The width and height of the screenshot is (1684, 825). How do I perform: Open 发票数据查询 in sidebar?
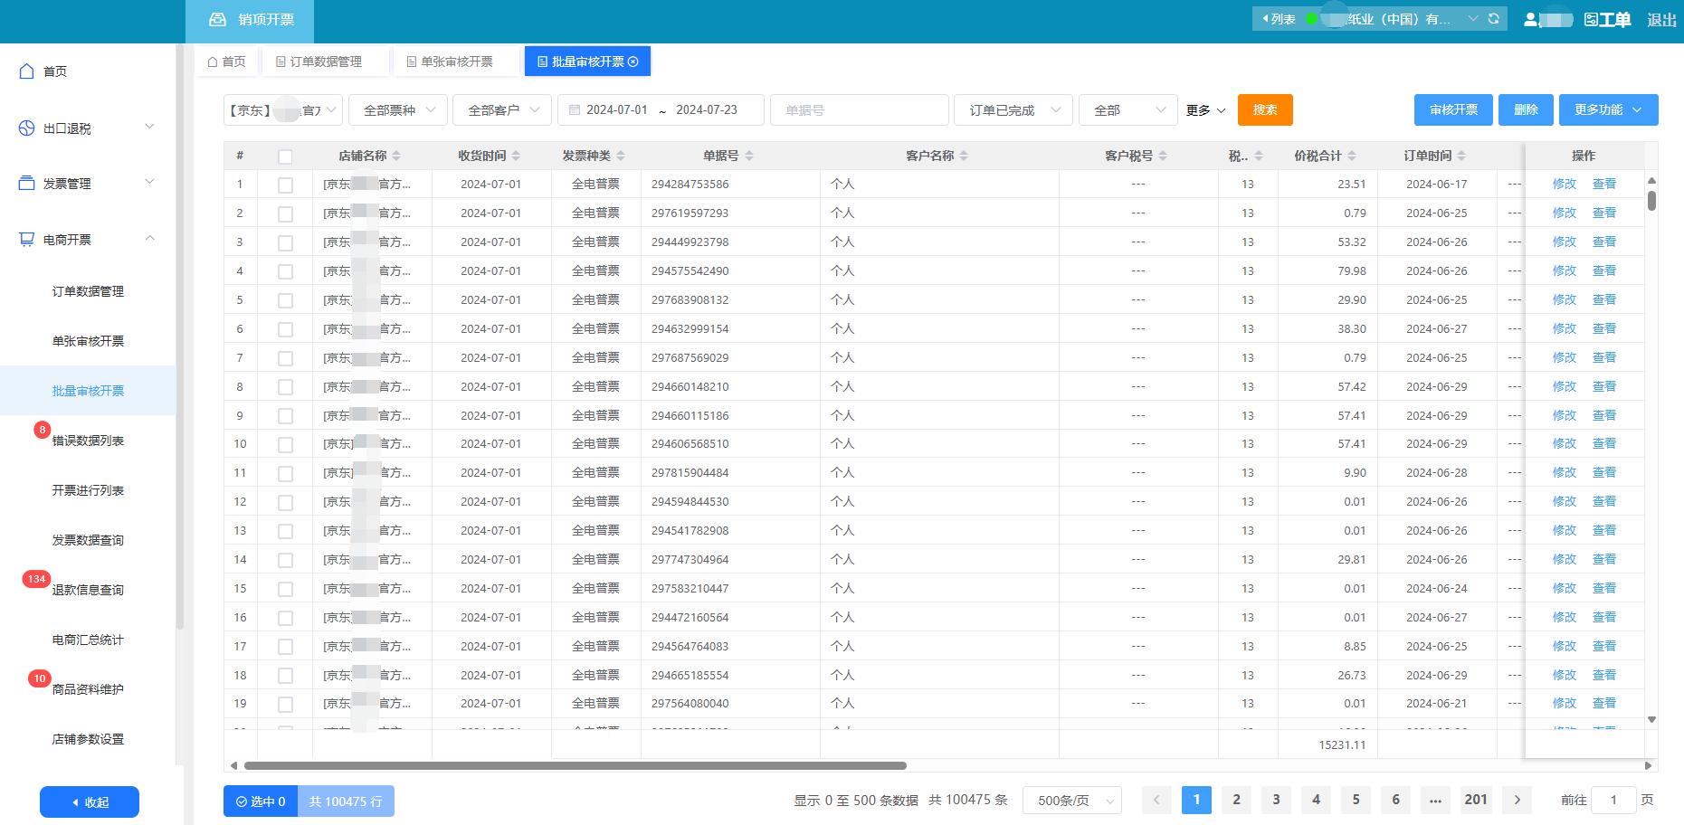(x=88, y=540)
